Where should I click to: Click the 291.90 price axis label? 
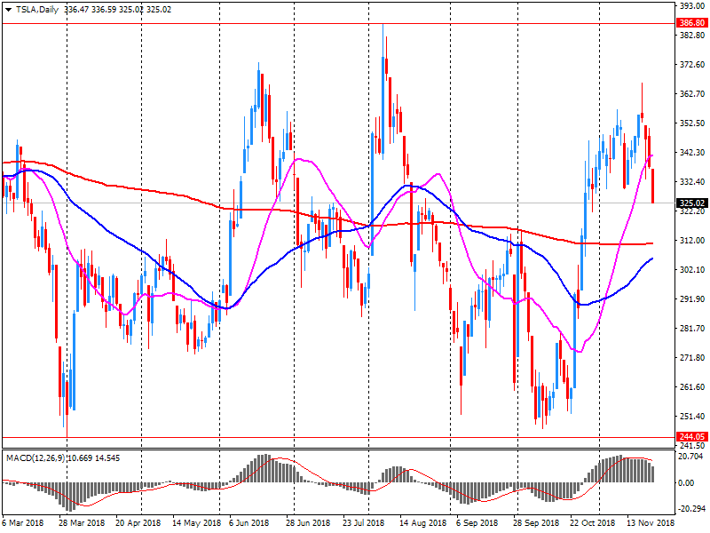(x=692, y=298)
